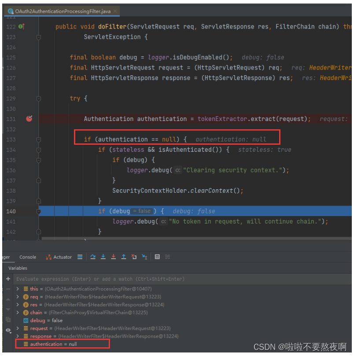This screenshot has height=356, width=354.
Task: Open the Actuator tab
Action: coord(59,257)
